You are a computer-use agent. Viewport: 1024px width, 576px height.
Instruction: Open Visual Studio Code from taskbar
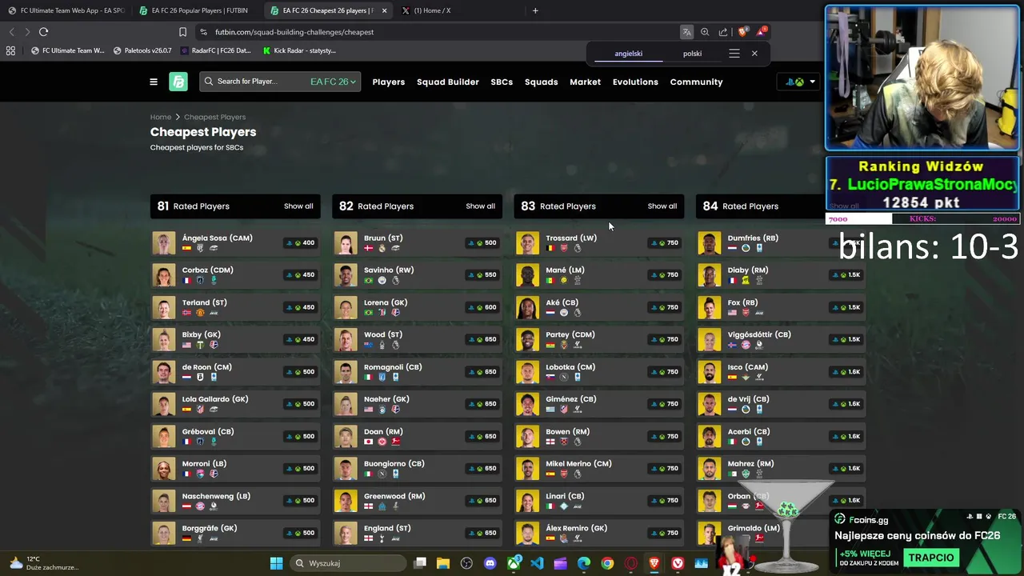click(x=537, y=563)
